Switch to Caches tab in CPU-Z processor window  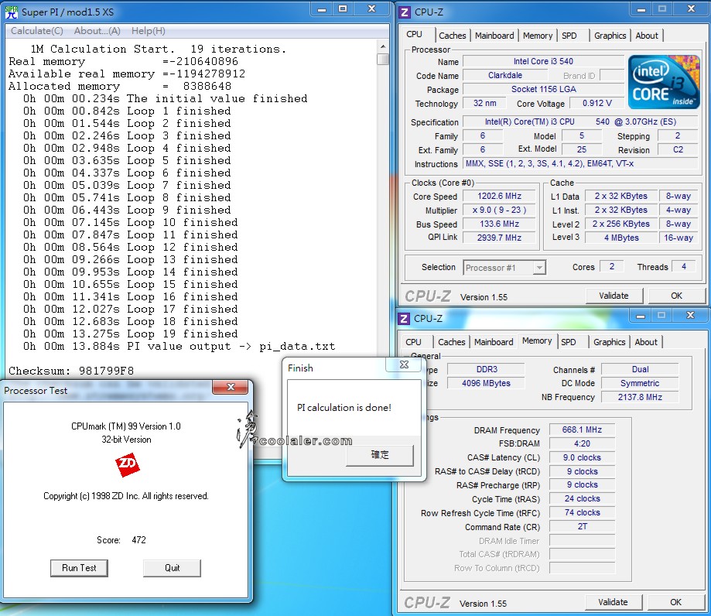[452, 36]
